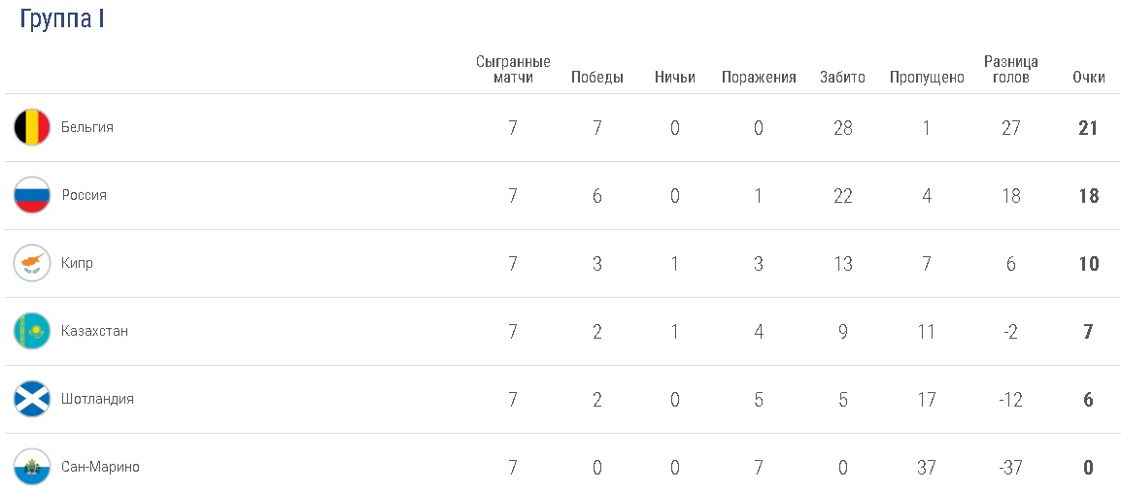Click the Scotland flag icon
Image resolution: width=1121 pixels, height=492 pixels.
(x=32, y=399)
